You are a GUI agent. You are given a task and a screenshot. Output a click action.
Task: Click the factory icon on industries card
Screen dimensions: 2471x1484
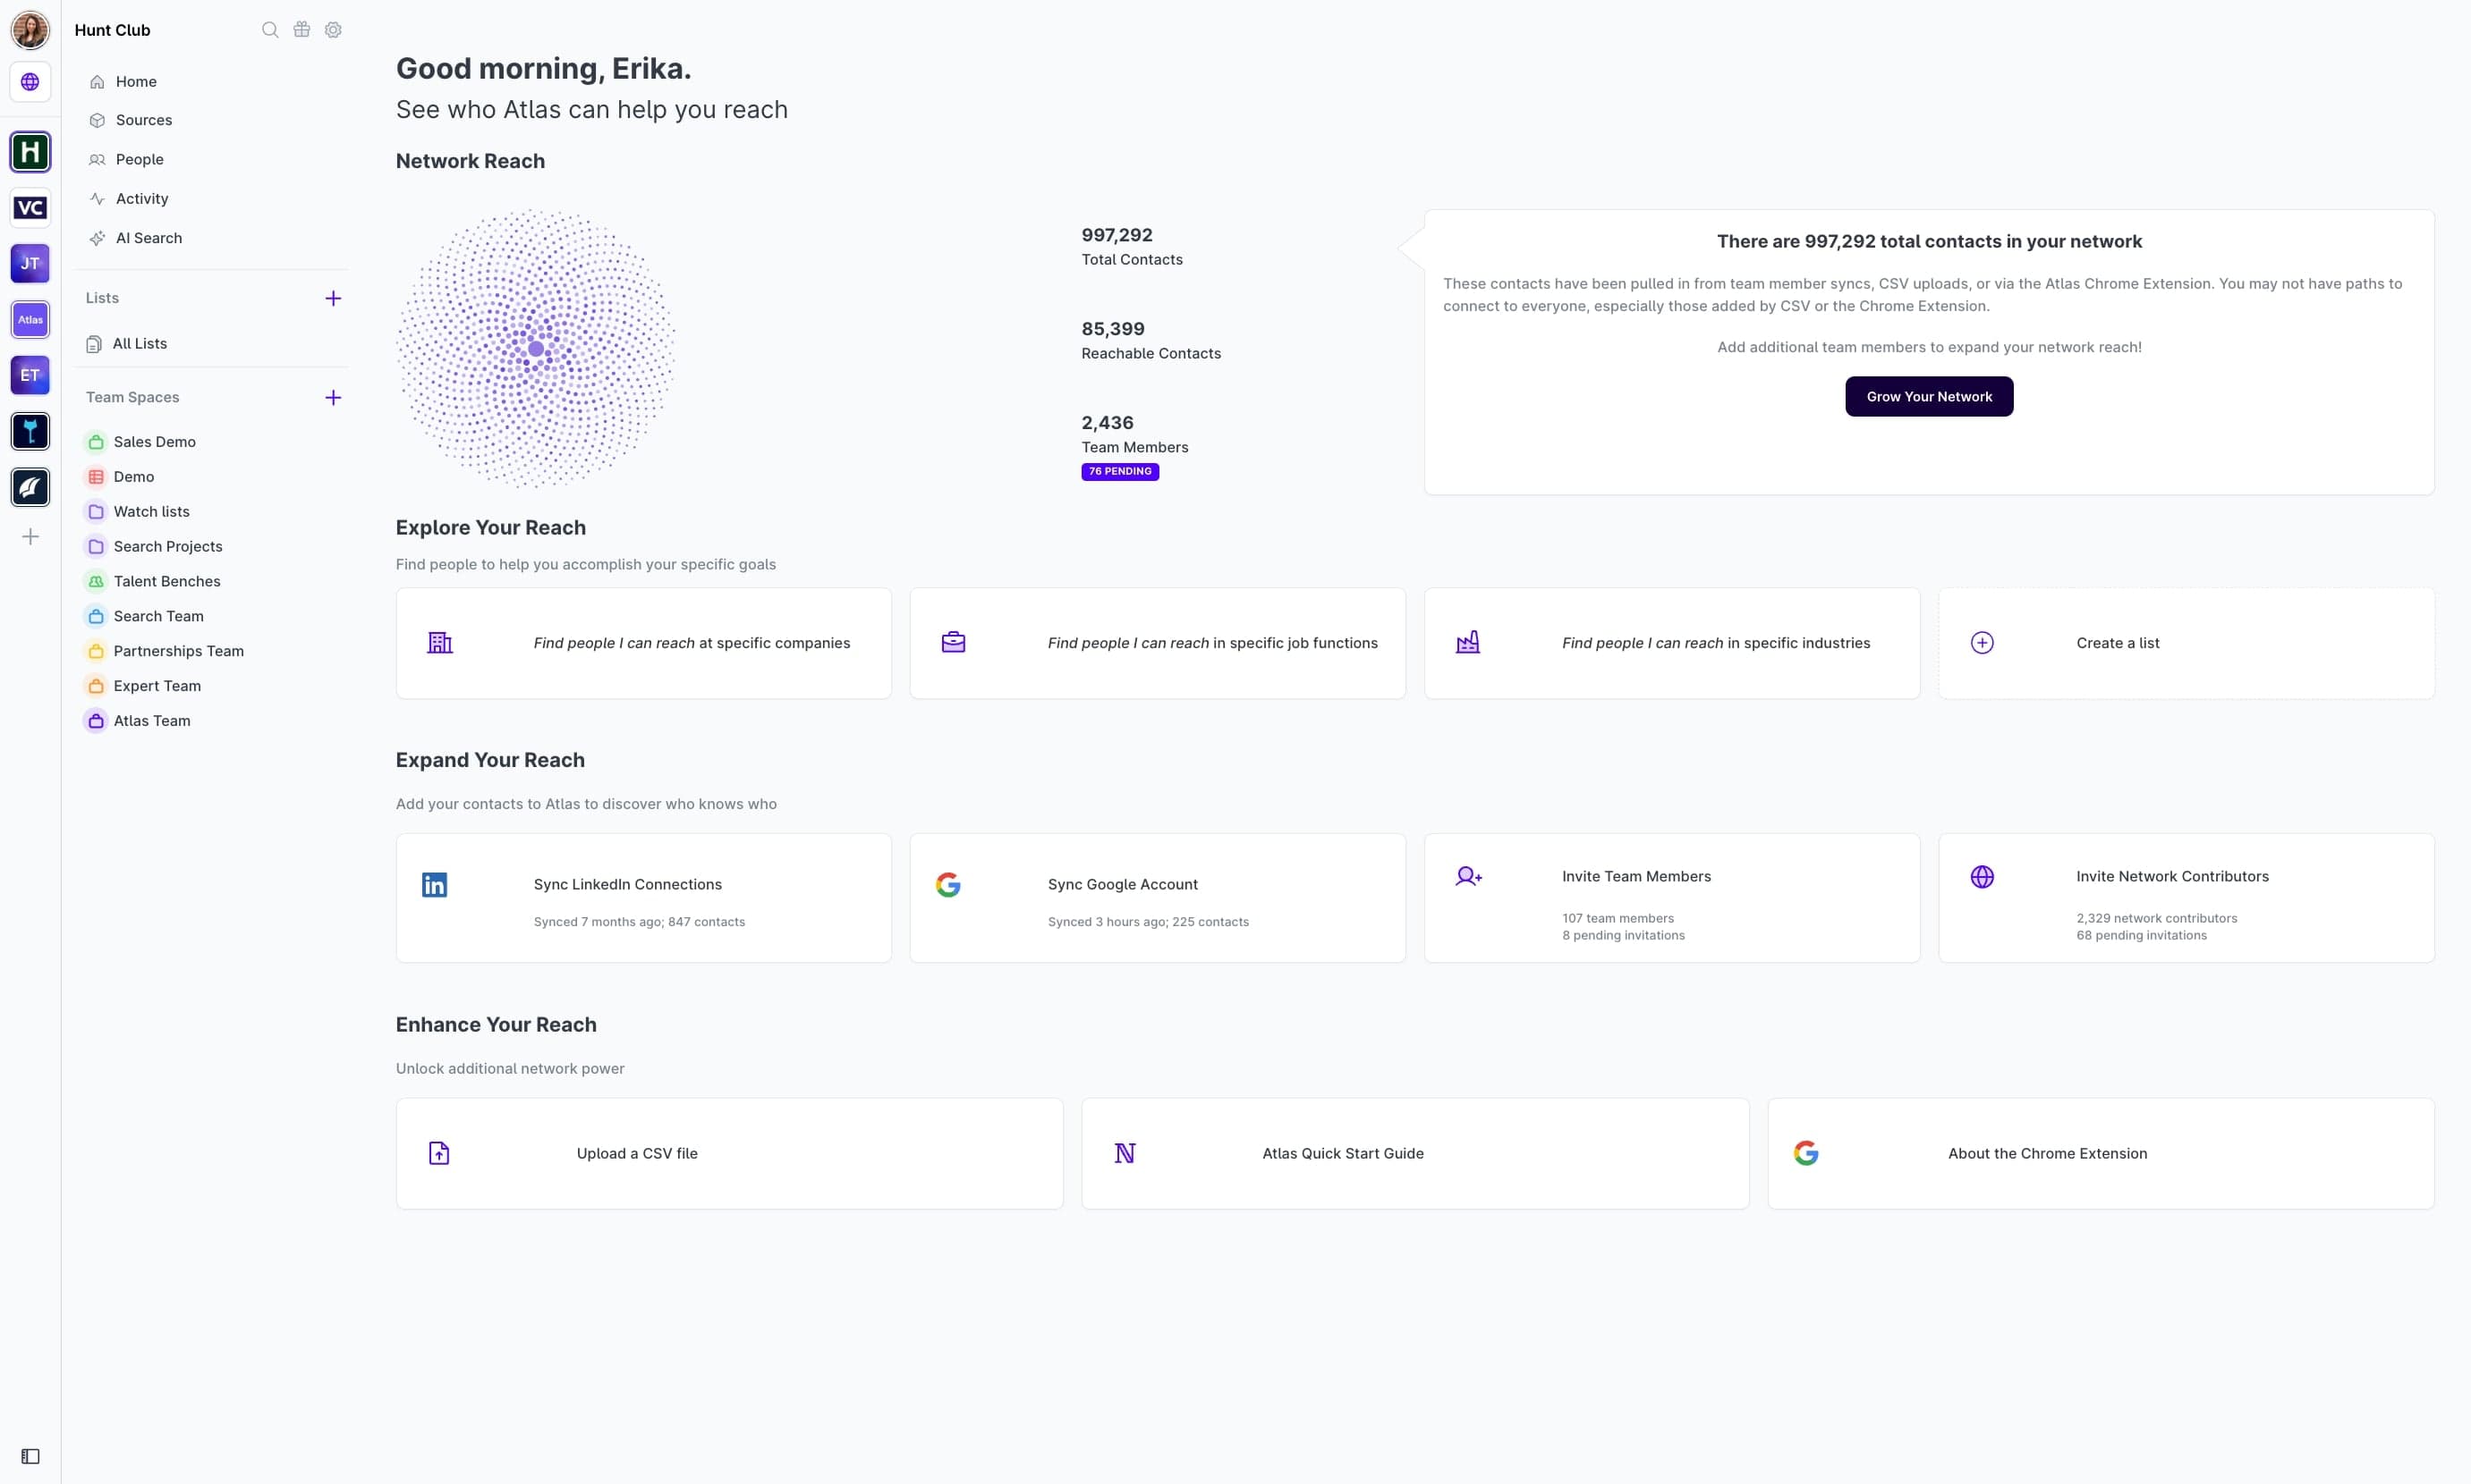[1468, 643]
